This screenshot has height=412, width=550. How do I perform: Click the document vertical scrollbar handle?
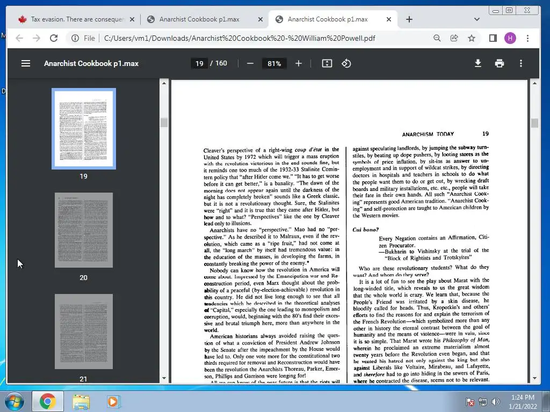534,123
